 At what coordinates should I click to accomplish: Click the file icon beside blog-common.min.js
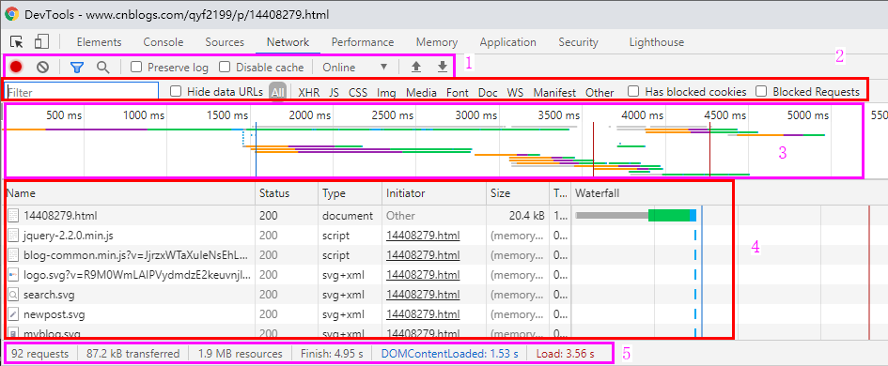[x=13, y=255]
